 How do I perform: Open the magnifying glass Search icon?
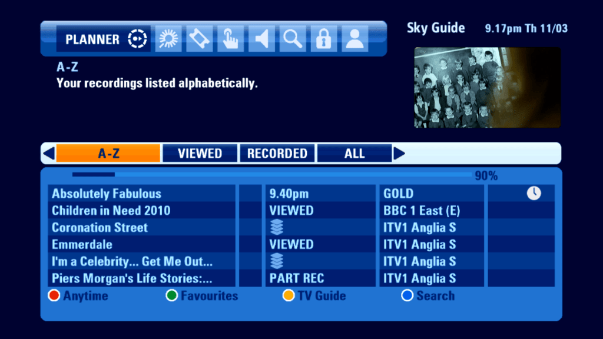(293, 39)
